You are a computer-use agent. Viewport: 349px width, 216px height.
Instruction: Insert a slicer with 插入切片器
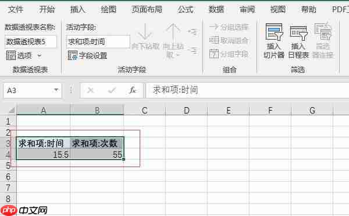pos(274,41)
